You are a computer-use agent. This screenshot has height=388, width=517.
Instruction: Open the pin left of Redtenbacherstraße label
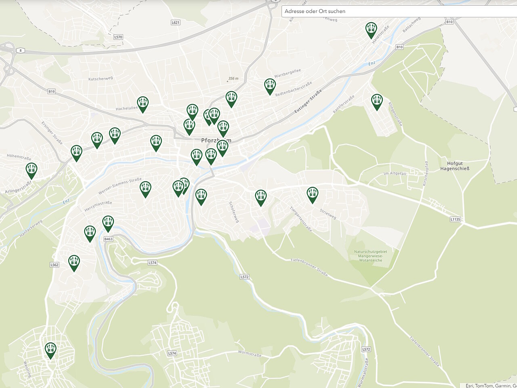click(270, 86)
